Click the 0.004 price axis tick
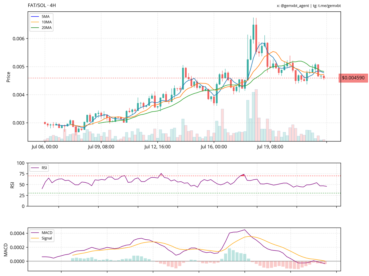This screenshot has width=369, height=276. [19, 95]
